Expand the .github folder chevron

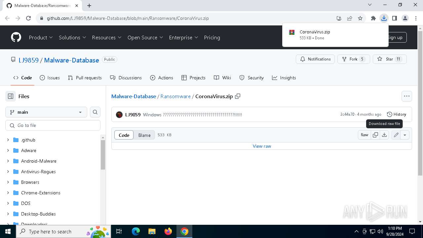coord(8,140)
